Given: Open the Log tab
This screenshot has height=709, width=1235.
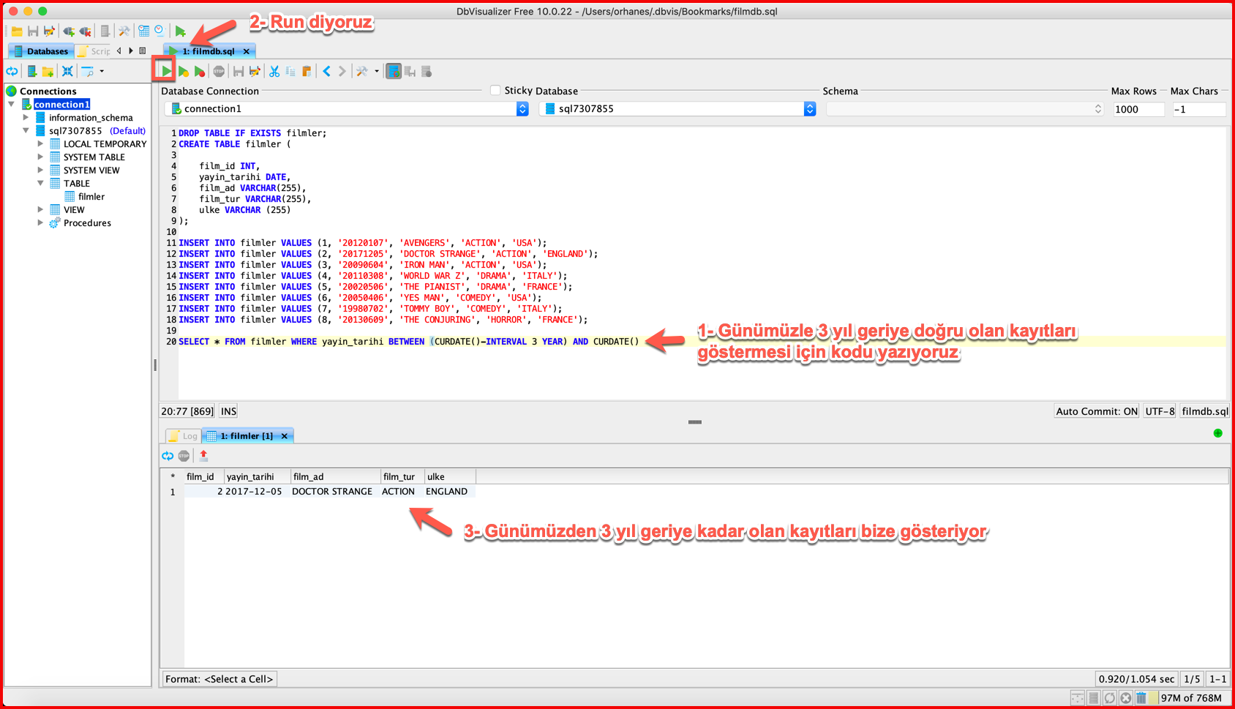Looking at the screenshot, I should [x=183, y=435].
